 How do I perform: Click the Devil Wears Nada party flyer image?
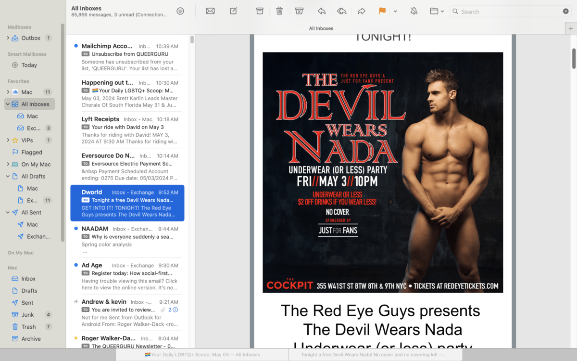[x=383, y=172]
